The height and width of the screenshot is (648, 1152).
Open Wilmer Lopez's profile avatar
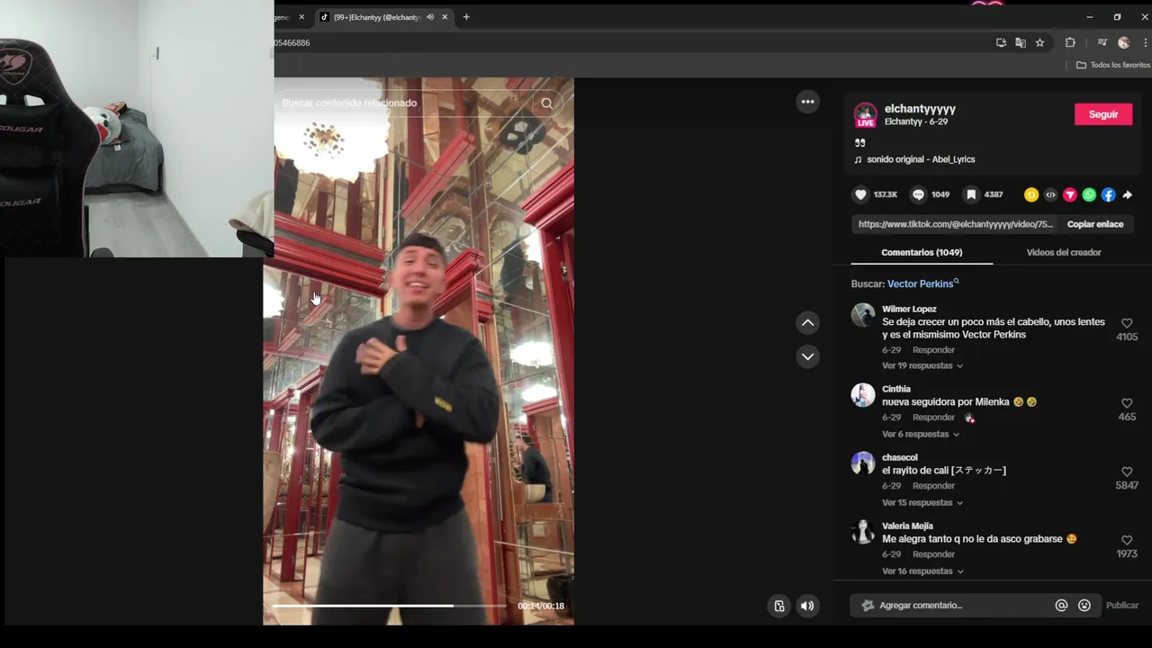pos(863,315)
